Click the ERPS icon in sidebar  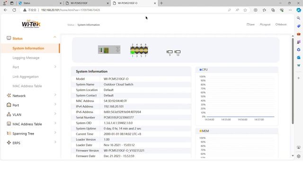coord(9,143)
